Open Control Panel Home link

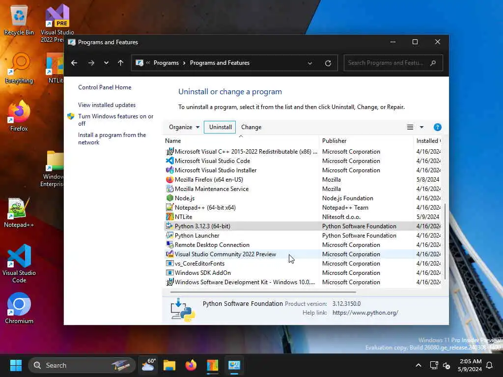[x=105, y=87]
